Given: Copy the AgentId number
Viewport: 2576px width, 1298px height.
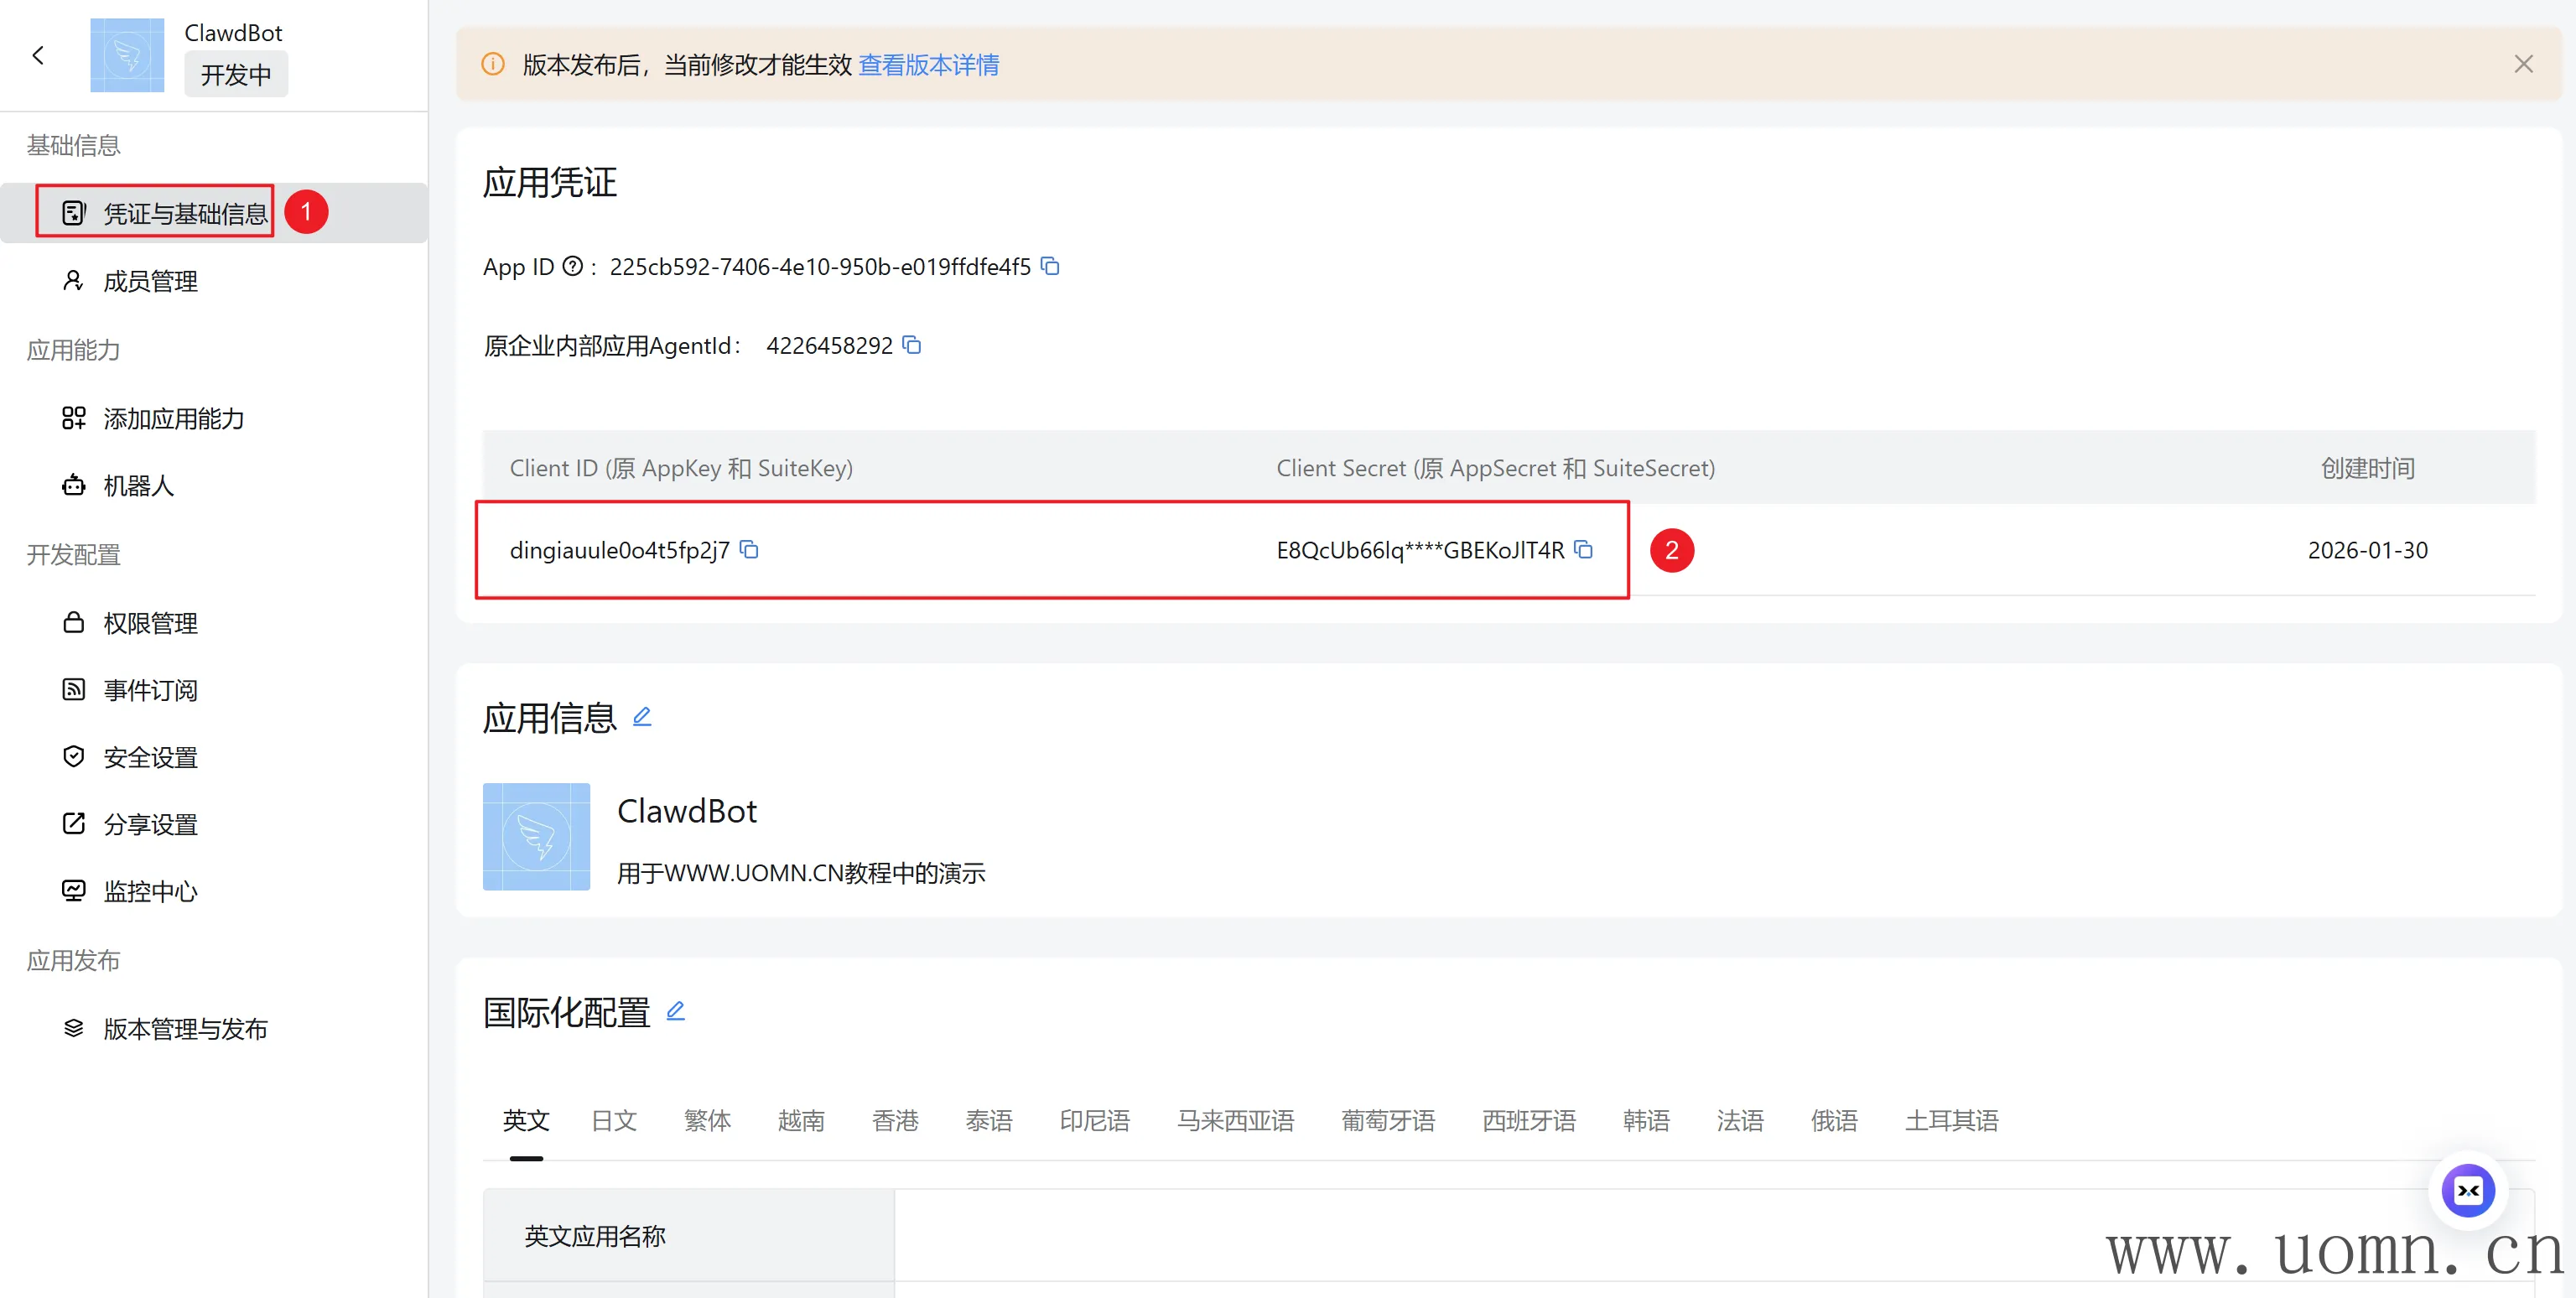Looking at the screenshot, I should pos(911,345).
